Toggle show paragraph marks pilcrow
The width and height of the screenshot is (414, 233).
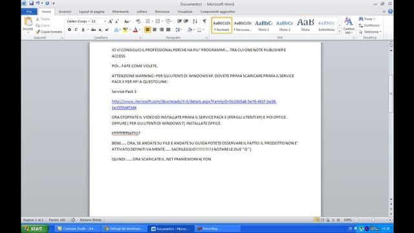click(204, 21)
